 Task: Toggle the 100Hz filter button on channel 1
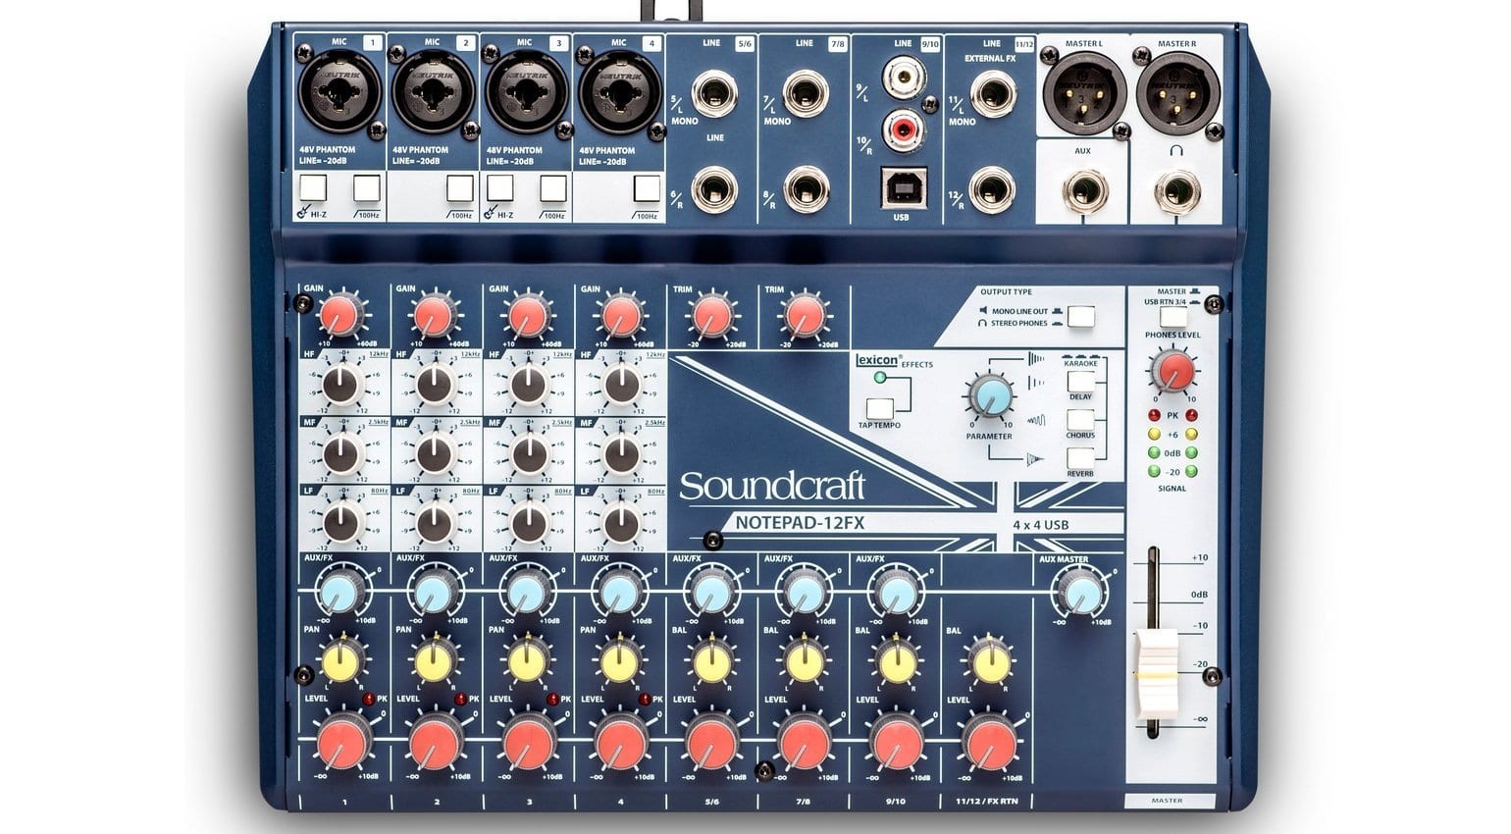367,188
